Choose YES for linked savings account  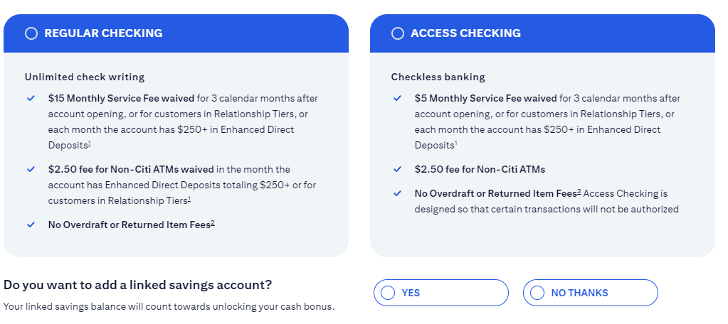[x=388, y=293]
